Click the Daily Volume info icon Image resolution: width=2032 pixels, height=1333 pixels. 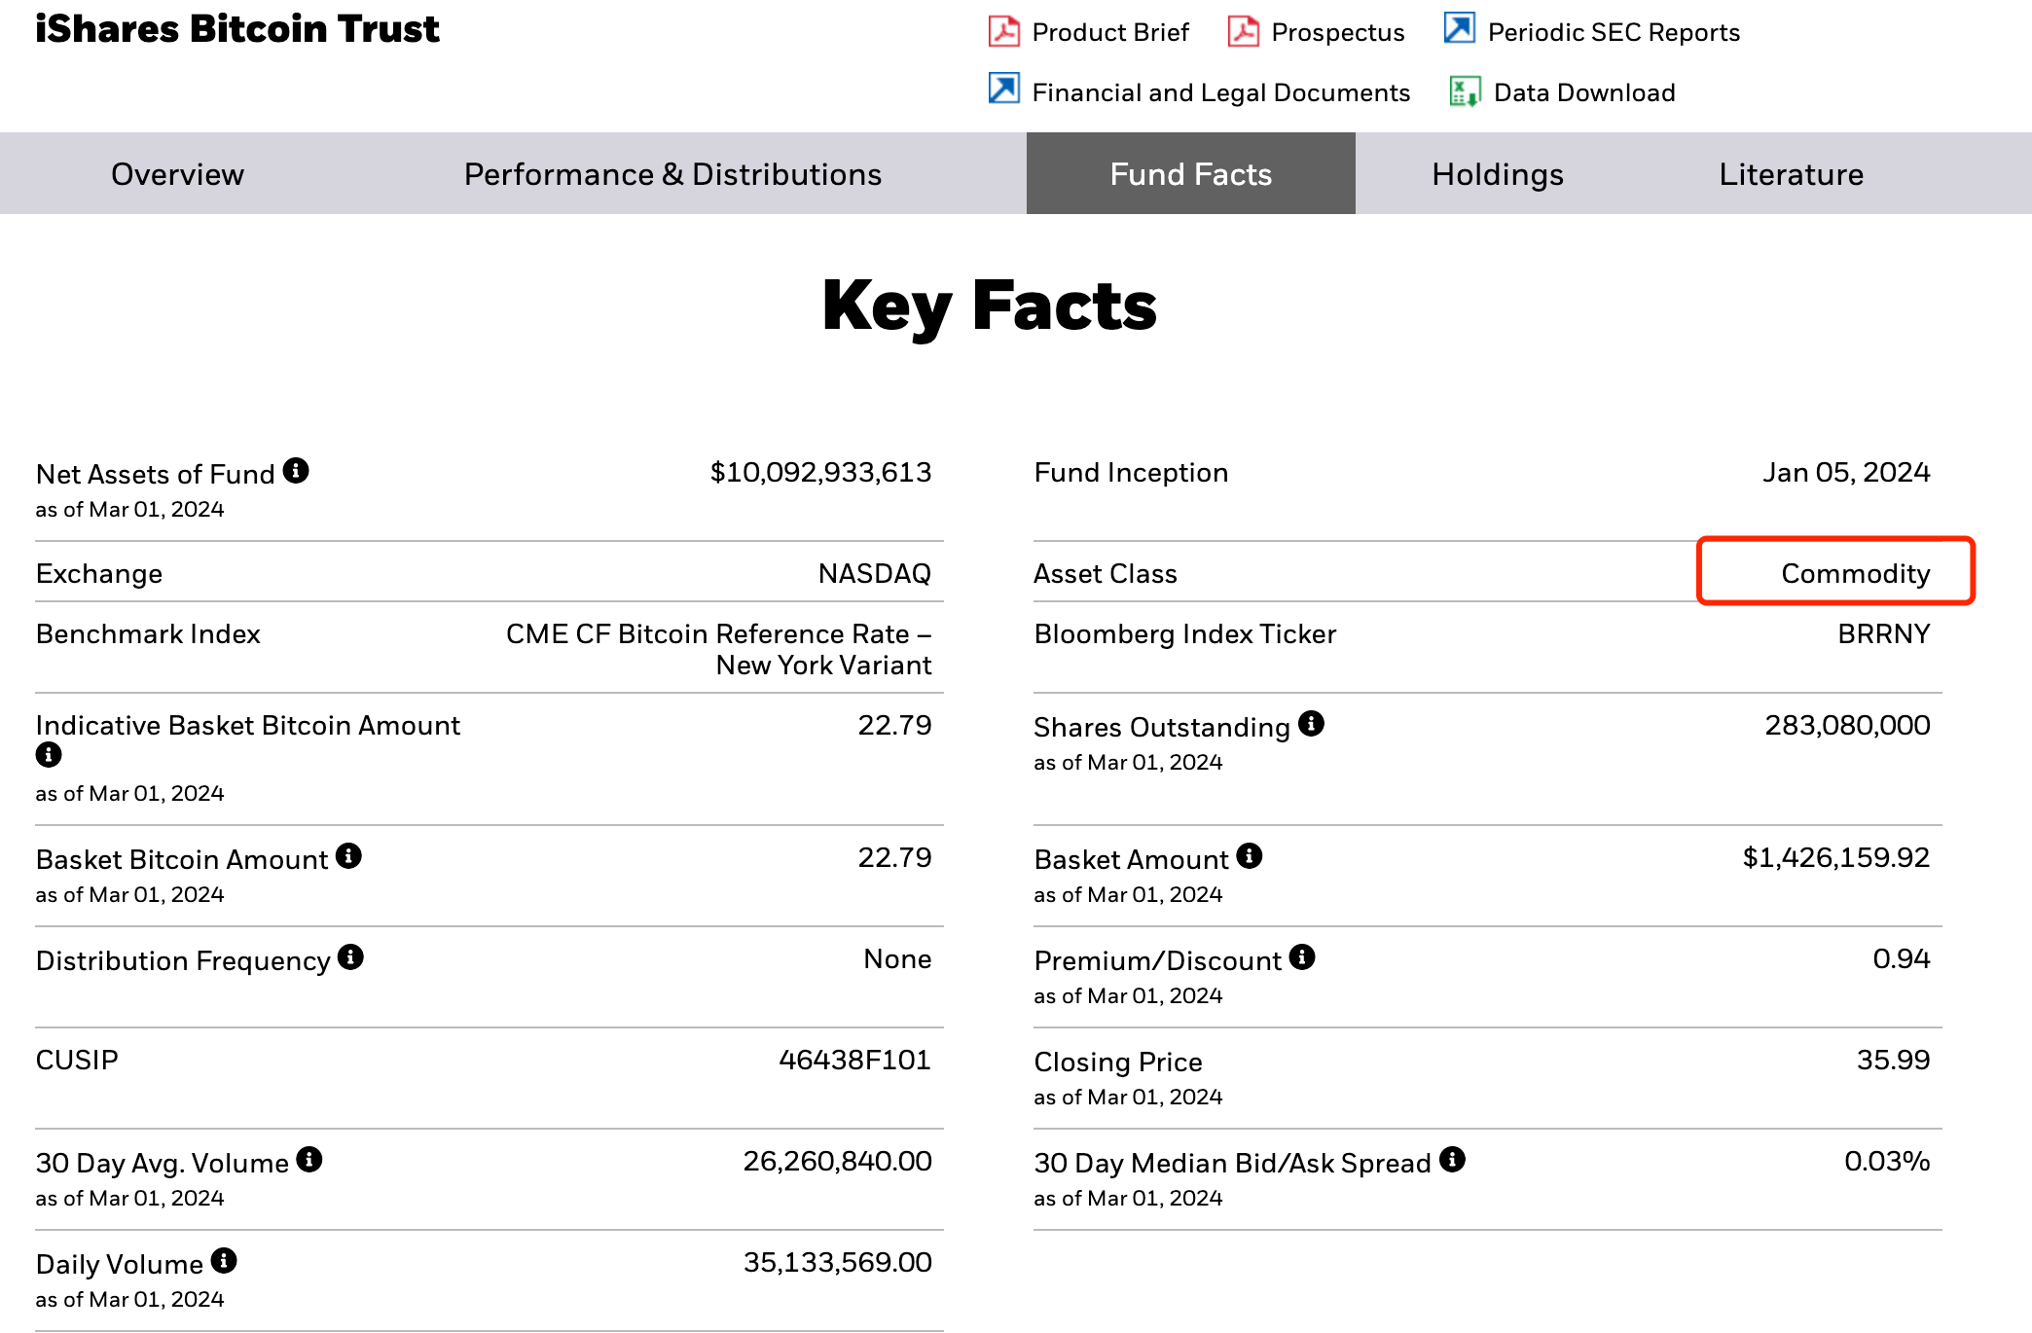224,1261
